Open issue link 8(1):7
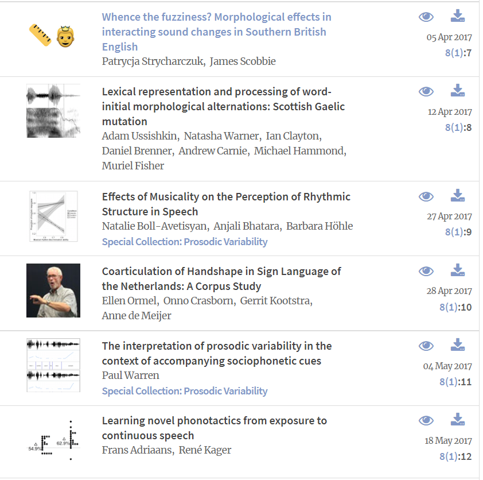 (x=458, y=53)
